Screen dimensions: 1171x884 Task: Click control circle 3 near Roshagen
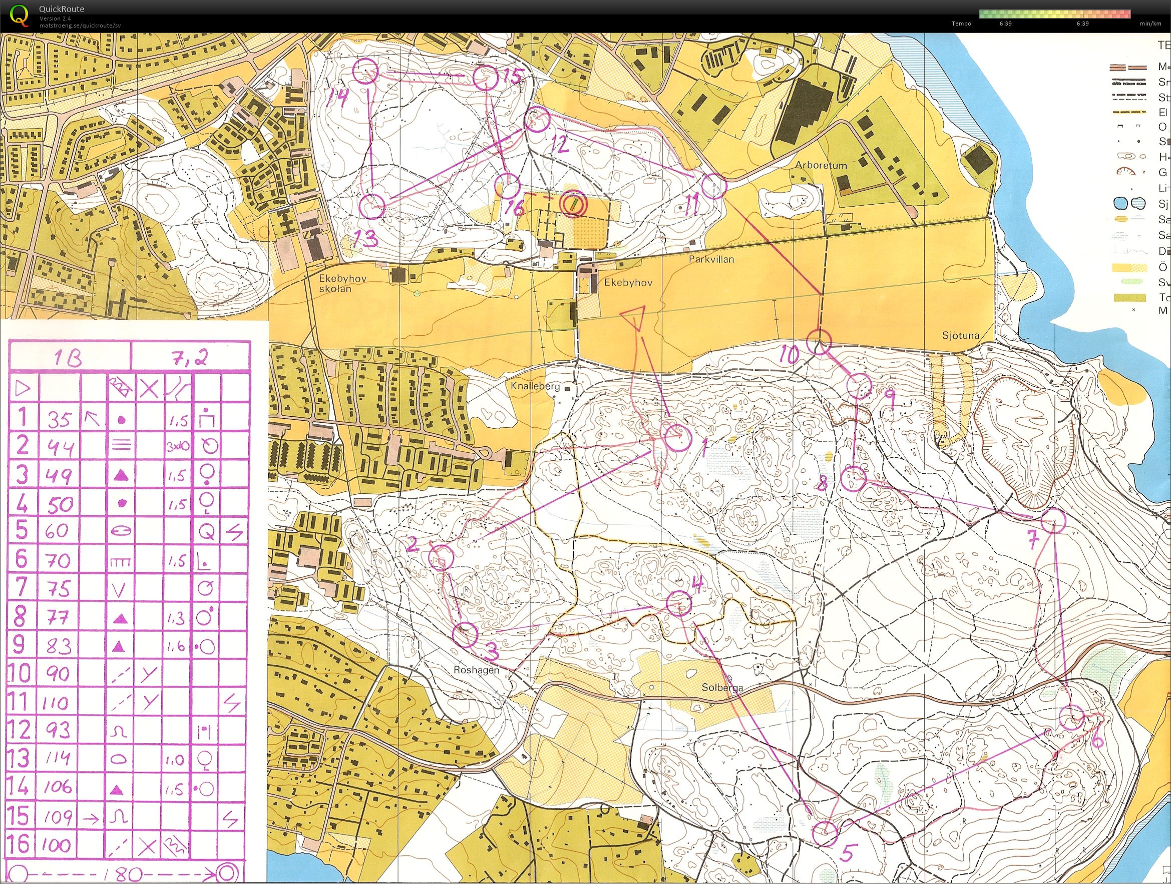(x=465, y=635)
